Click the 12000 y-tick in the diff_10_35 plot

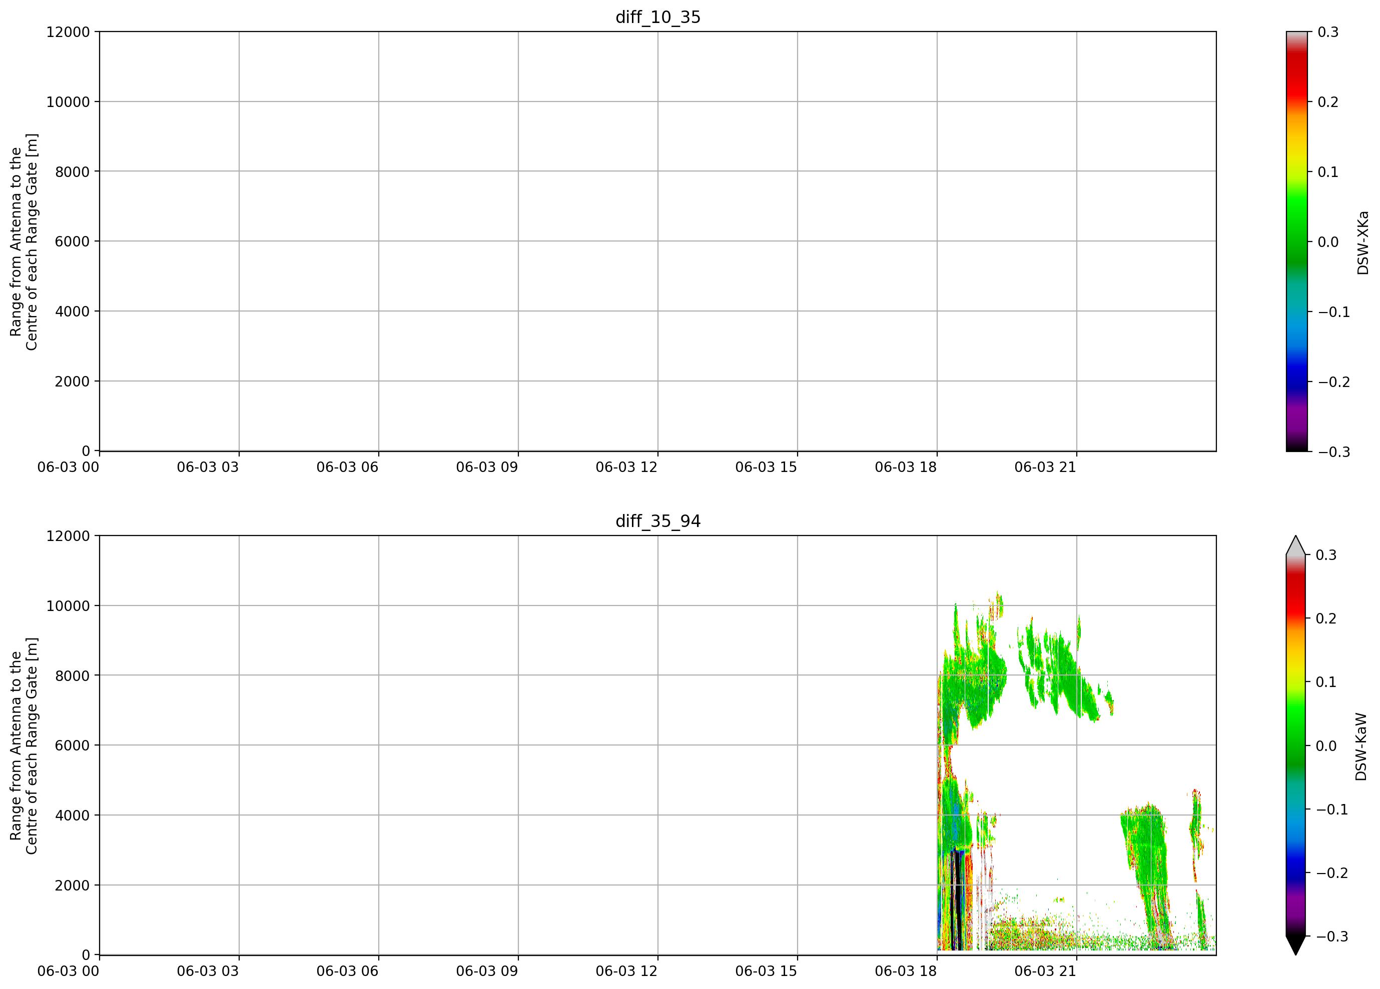click(x=68, y=32)
